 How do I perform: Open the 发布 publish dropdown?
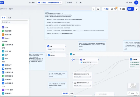tap(130, 9)
